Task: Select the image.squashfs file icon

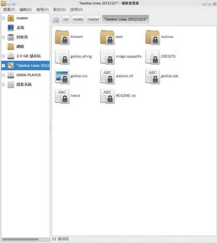Action: 107,57
